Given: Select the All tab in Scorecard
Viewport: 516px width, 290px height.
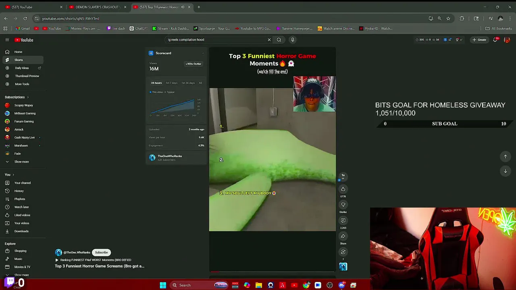Looking at the screenshot, I should pos(200,83).
